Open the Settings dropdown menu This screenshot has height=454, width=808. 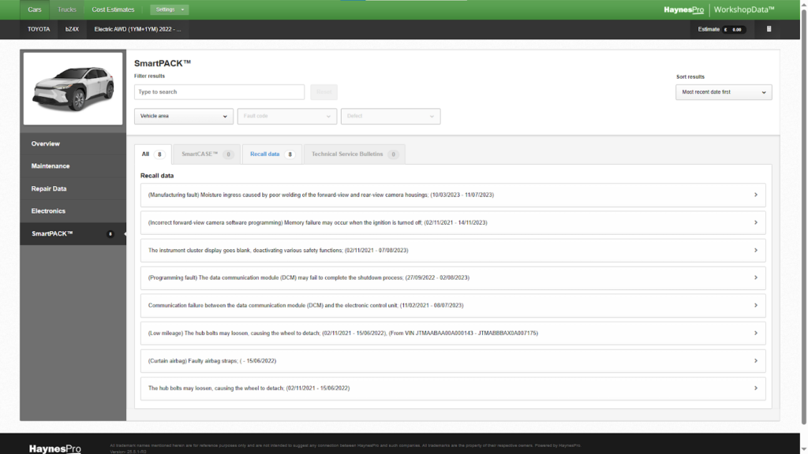[x=170, y=9]
